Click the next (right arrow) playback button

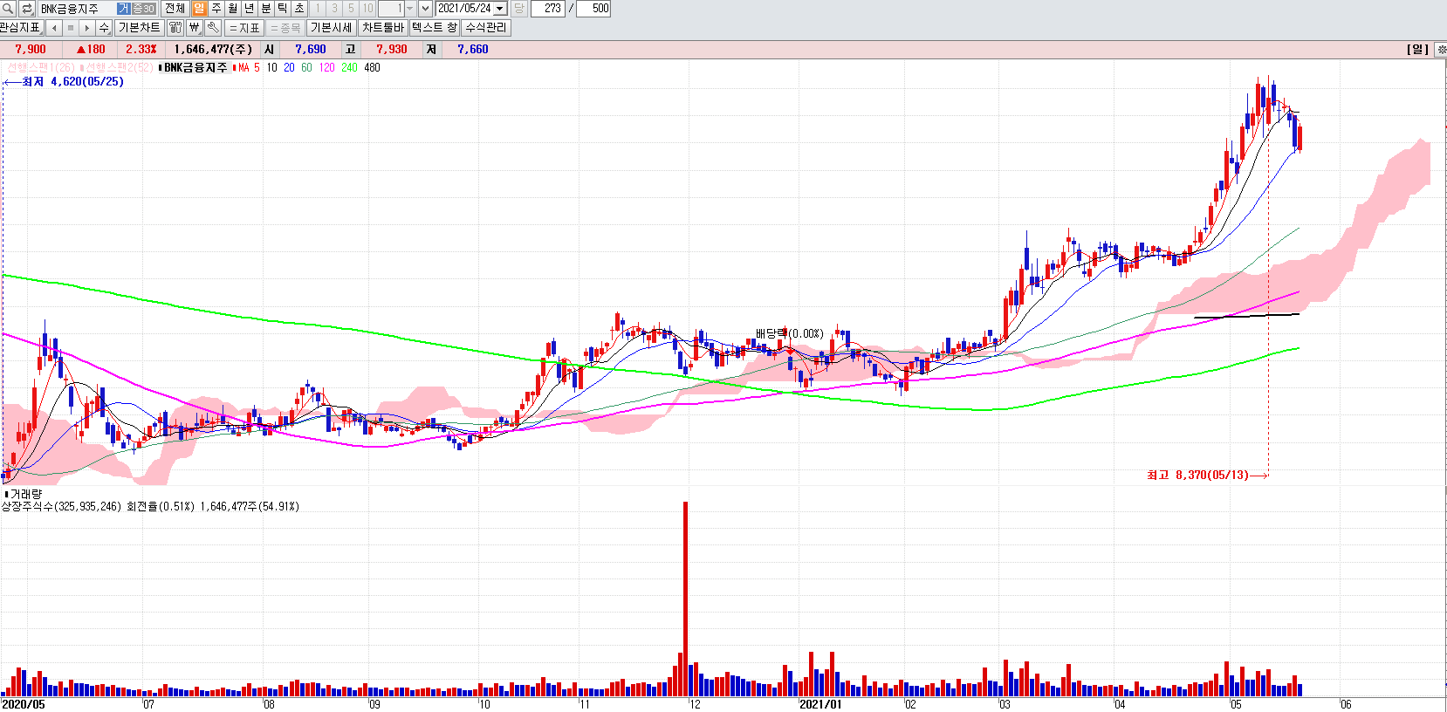(x=87, y=28)
